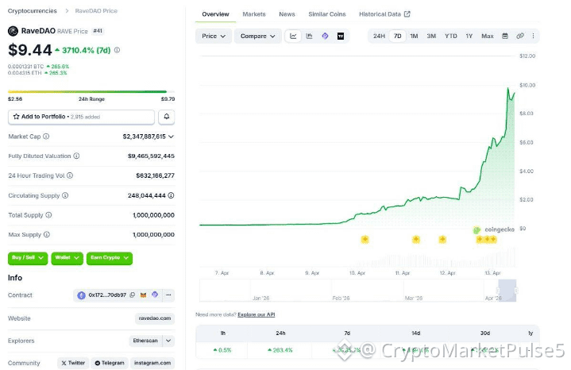Click the purple diamond icon in Contract row
Viewport: 571px width, 370px height.
pos(155,295)
